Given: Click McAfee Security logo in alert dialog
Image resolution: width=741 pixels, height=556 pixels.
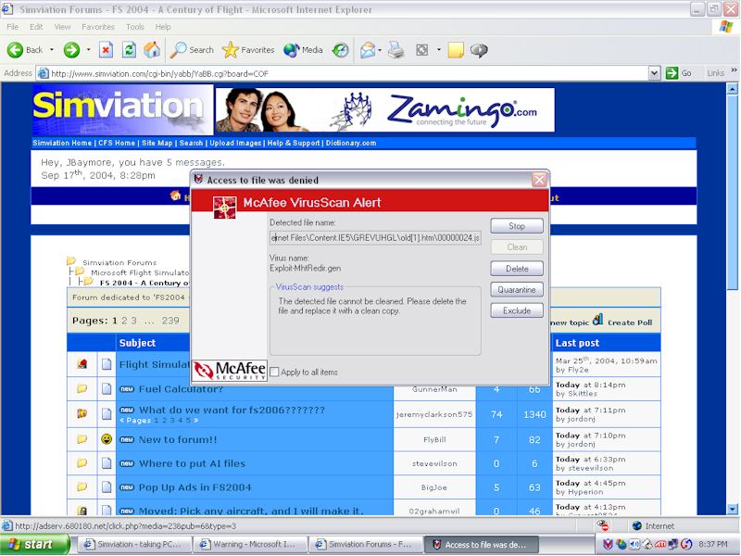Looking at the screenshot, I should pyautogui.click(x=230, y=370).
